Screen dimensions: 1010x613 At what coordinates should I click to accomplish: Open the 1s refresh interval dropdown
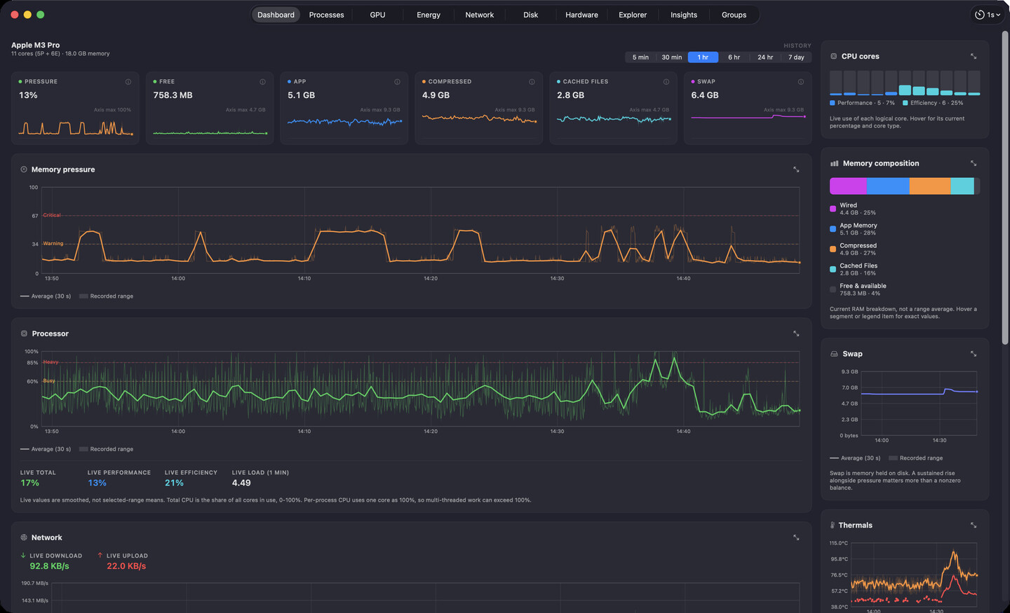[x=988, y=15]
